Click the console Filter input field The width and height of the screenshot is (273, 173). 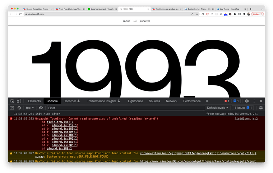coord(126,108)
